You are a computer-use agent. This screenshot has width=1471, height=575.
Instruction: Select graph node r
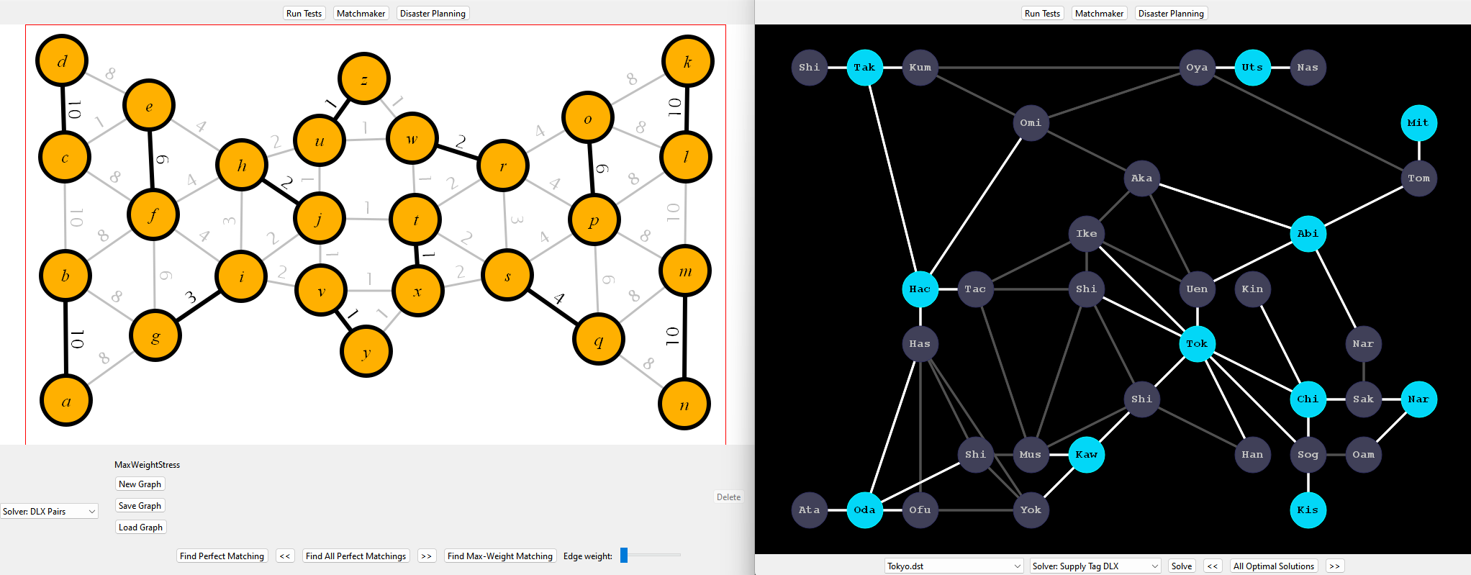(x=503, y=166)
